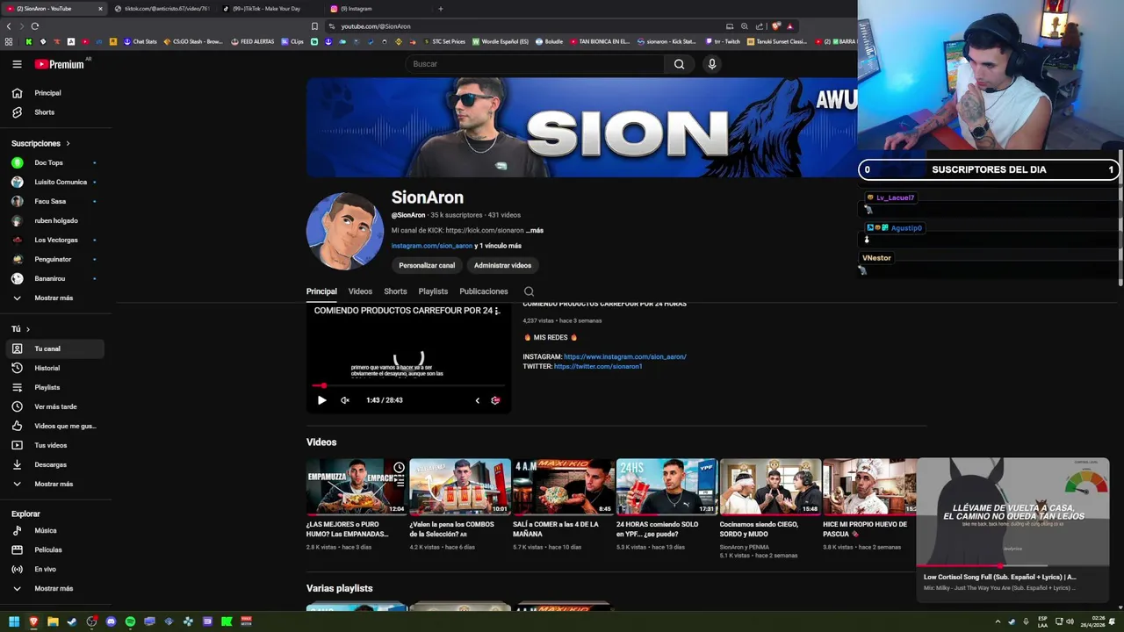The height and width of the screenshot is (632, 1124).
Task: Open the empanadas video thumbnail
Action: pos(356,486)
